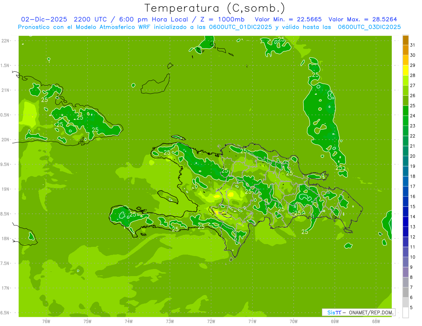Click the "31" color scale label

[413, 45]
